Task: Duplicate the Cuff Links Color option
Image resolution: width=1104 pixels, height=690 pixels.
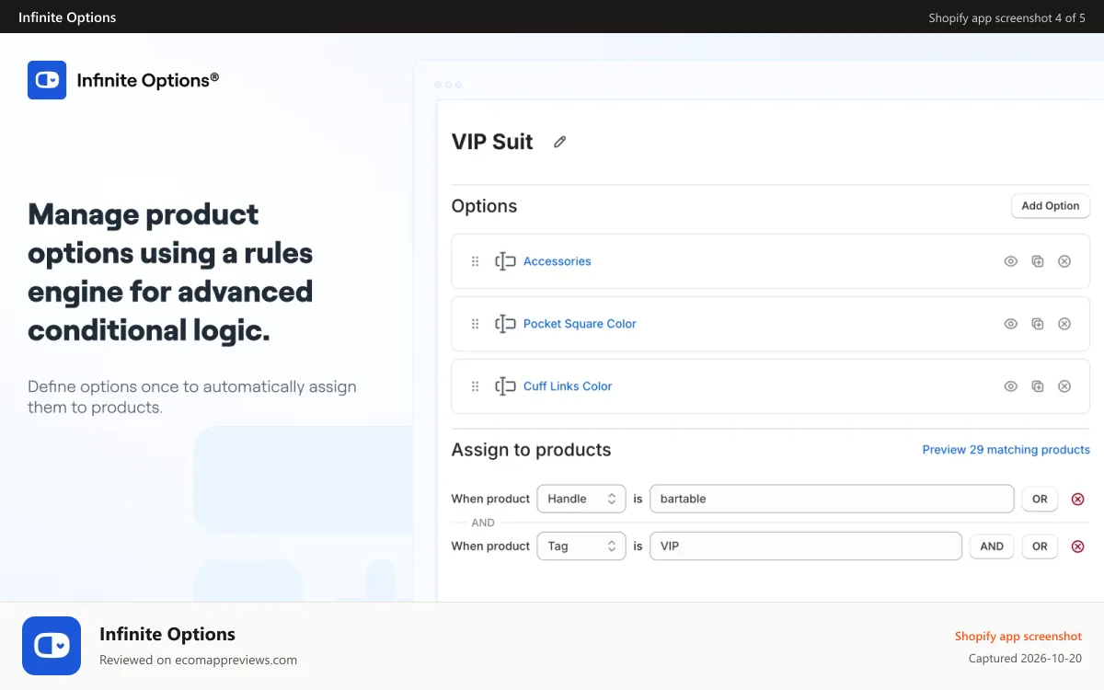Action: (x=1038, y=386)
